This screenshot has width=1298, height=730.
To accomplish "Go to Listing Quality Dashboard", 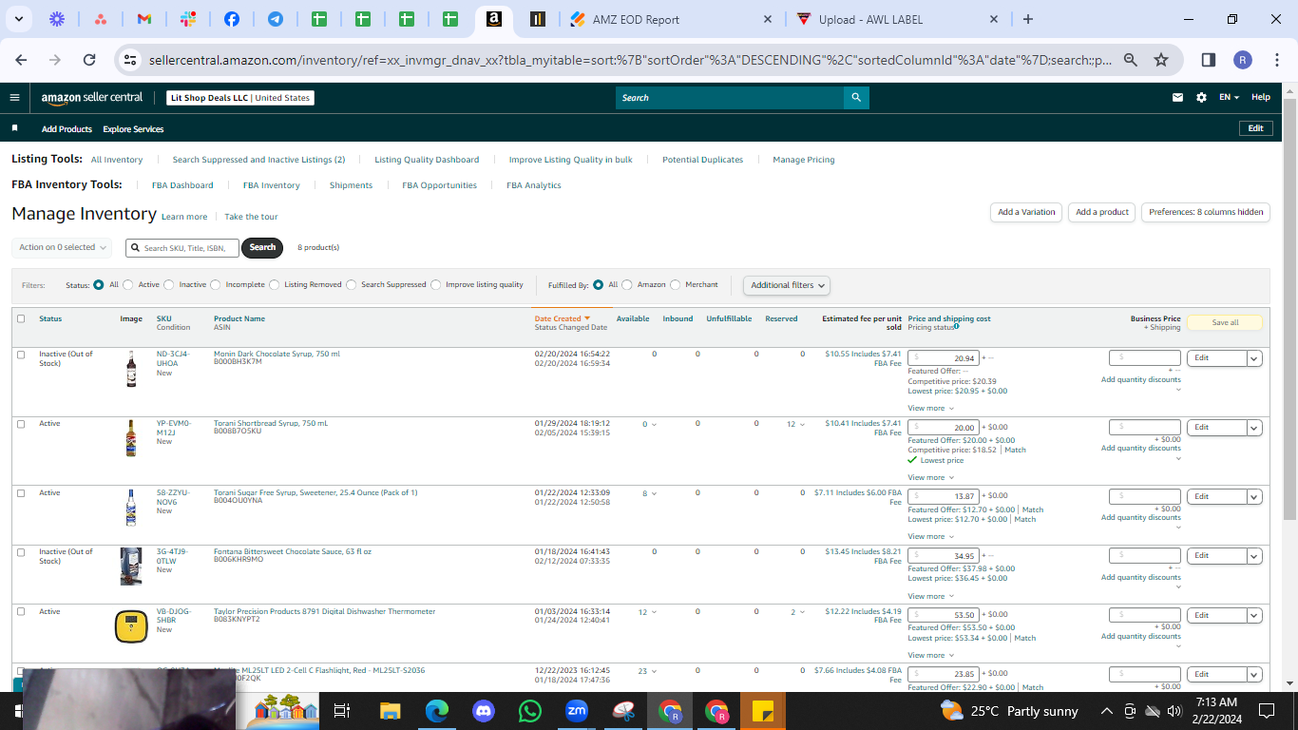I will (x=427, y=160).
